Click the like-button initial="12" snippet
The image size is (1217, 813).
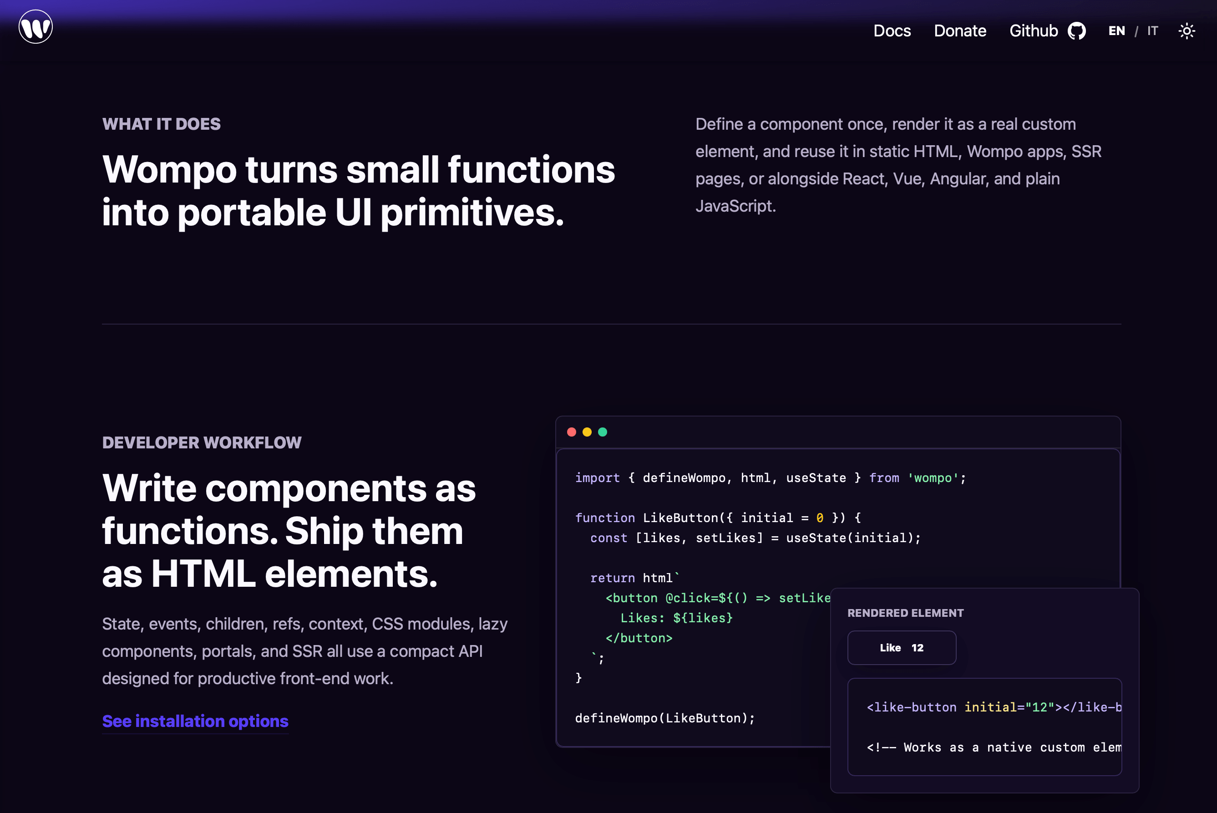coord(994,707)
